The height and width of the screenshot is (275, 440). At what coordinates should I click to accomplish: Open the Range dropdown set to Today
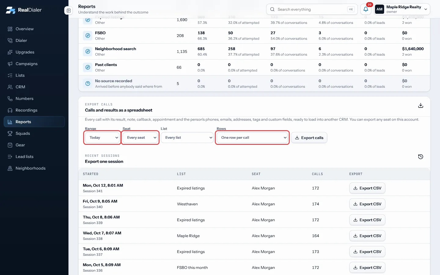pos(102,137)
